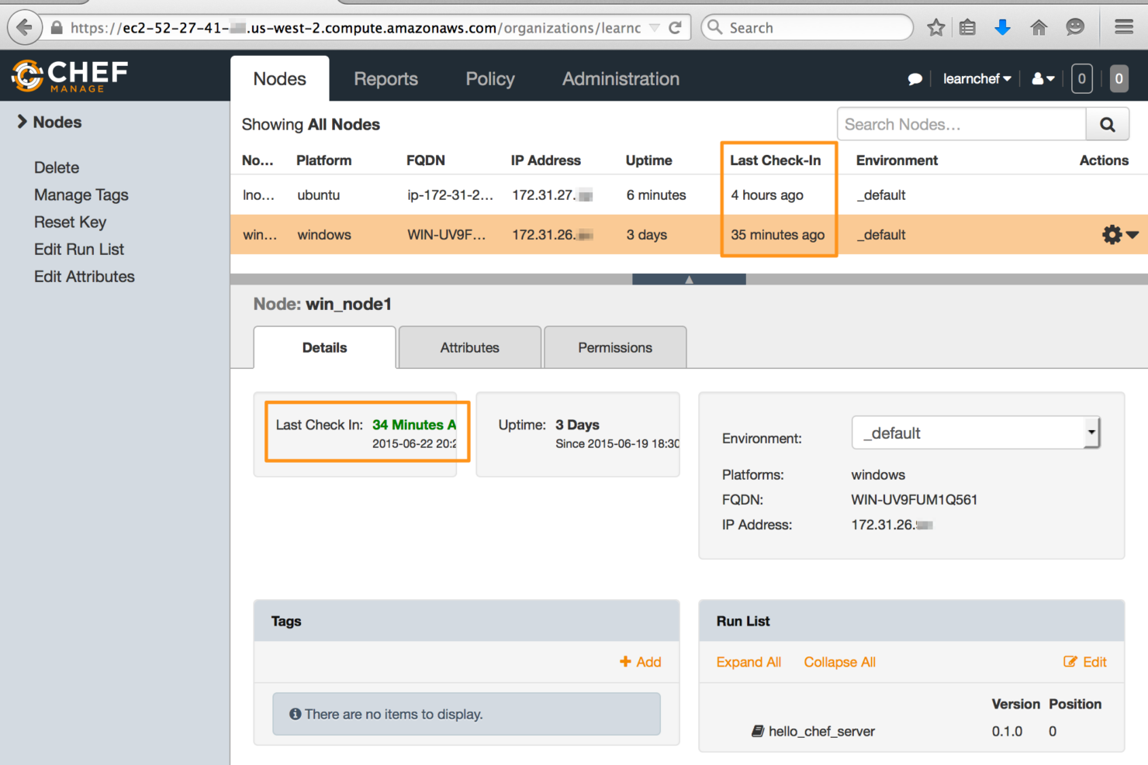The image size is (1148, 765).
Task: Reload page using the refresh icon
Action: point(675,28)
